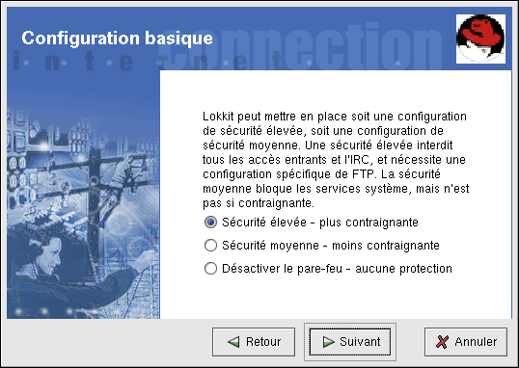Viewport: 519px width, 368px height.
Task: Go back with the Retour button
Action: (254, 342)
